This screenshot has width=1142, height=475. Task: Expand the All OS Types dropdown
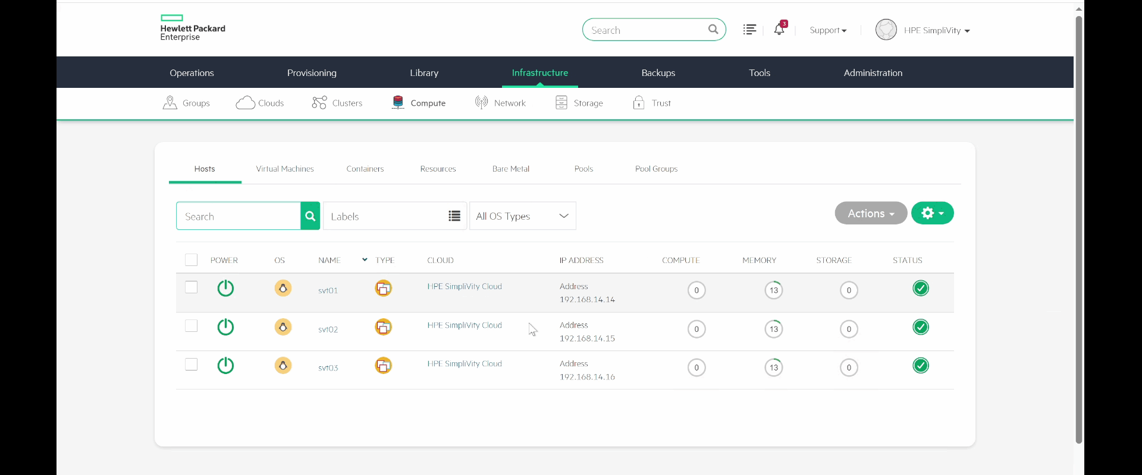(522, 216)
